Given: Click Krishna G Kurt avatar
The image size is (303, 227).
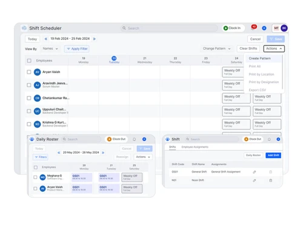Looking at the screenshot, I should point(37,124).
